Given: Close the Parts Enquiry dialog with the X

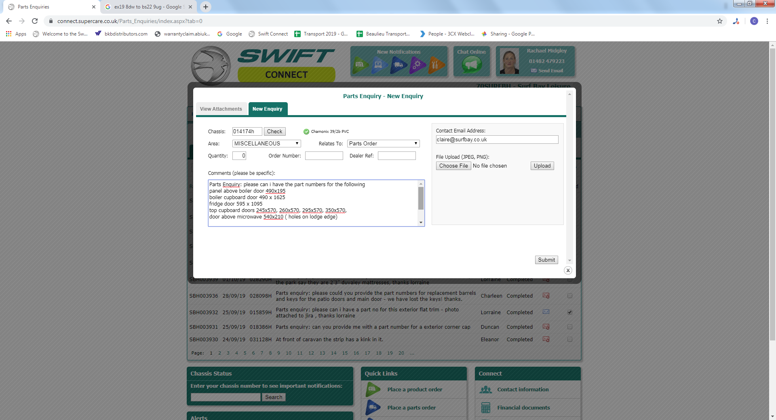Looking at the screenshot, I should [568, 271].
